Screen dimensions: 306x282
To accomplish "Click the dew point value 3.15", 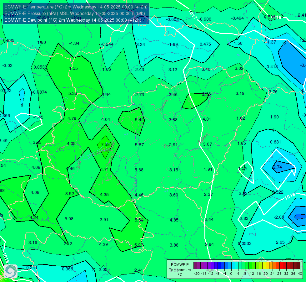I will click(174, 170).
